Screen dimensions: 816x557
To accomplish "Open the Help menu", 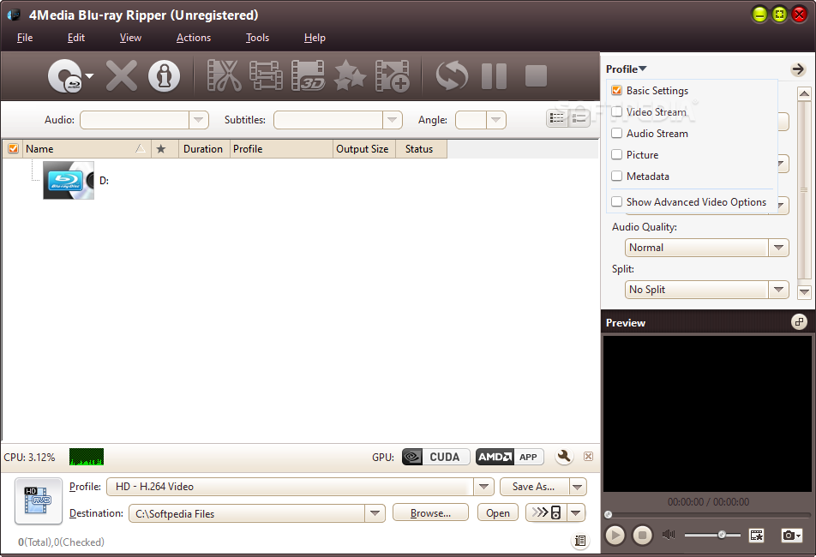I will click(315, 38).
